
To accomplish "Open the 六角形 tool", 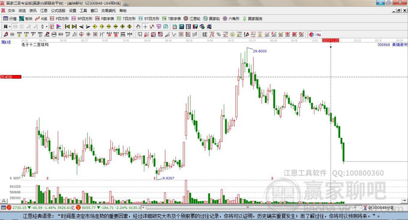I will click(x=231, y=18).
